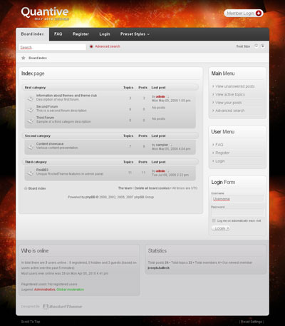Click the Member Login button
The image size is (285, 326).
click(x=244, y=14)
